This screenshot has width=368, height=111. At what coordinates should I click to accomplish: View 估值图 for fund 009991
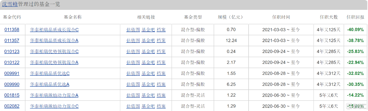click(x=133, y=73)
